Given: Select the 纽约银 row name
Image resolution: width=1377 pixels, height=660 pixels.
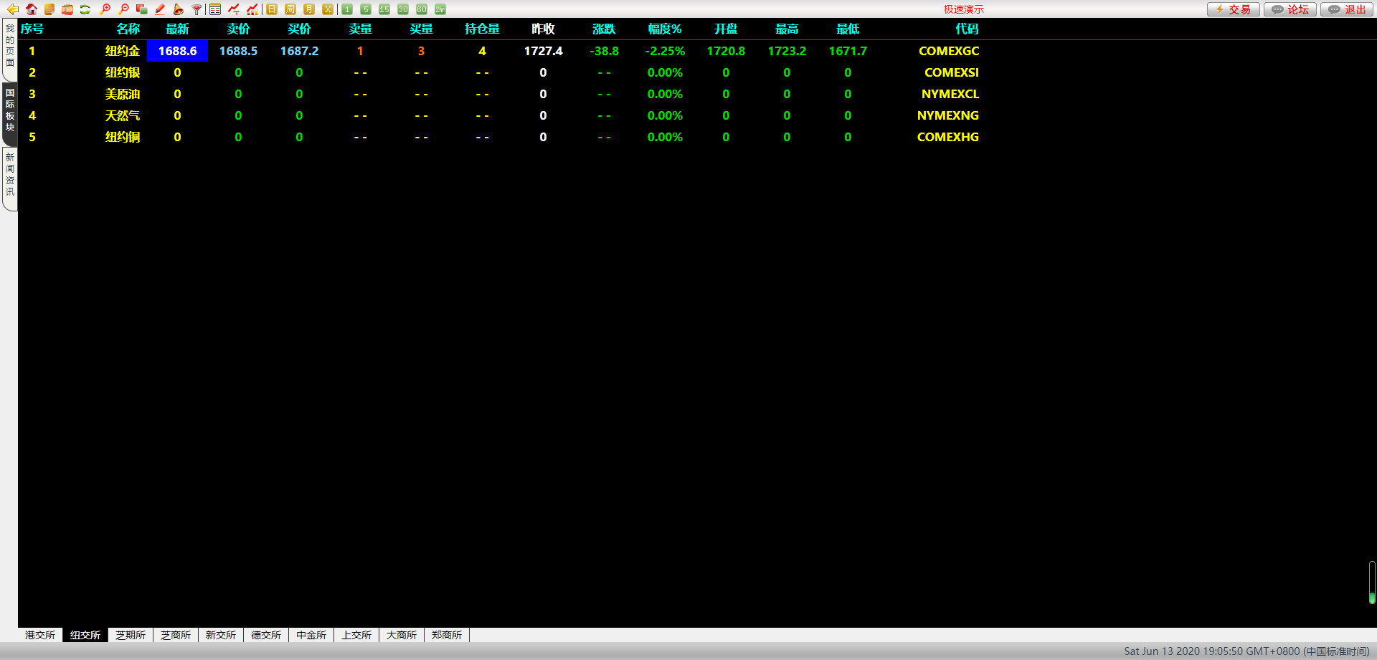Looking at the screenshot, I should pyautogui.click(x=123, y=72).
